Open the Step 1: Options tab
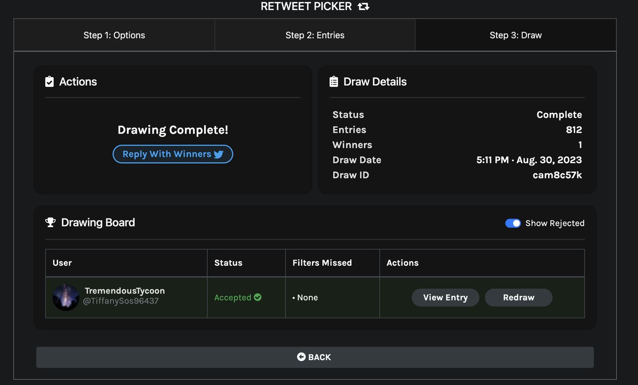 tap(114, 35)
